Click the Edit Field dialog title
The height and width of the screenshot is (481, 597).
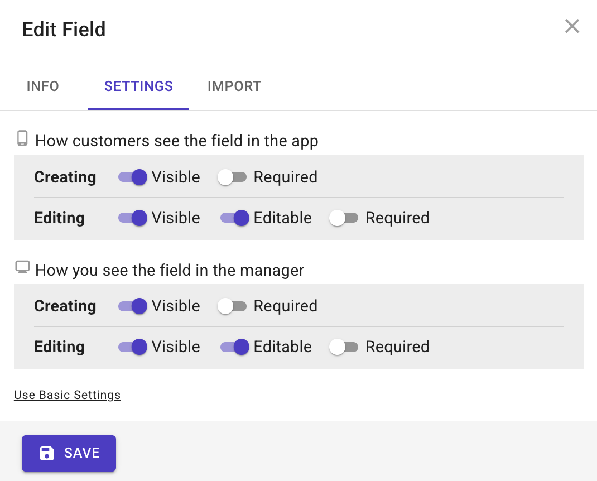[64, 30]
